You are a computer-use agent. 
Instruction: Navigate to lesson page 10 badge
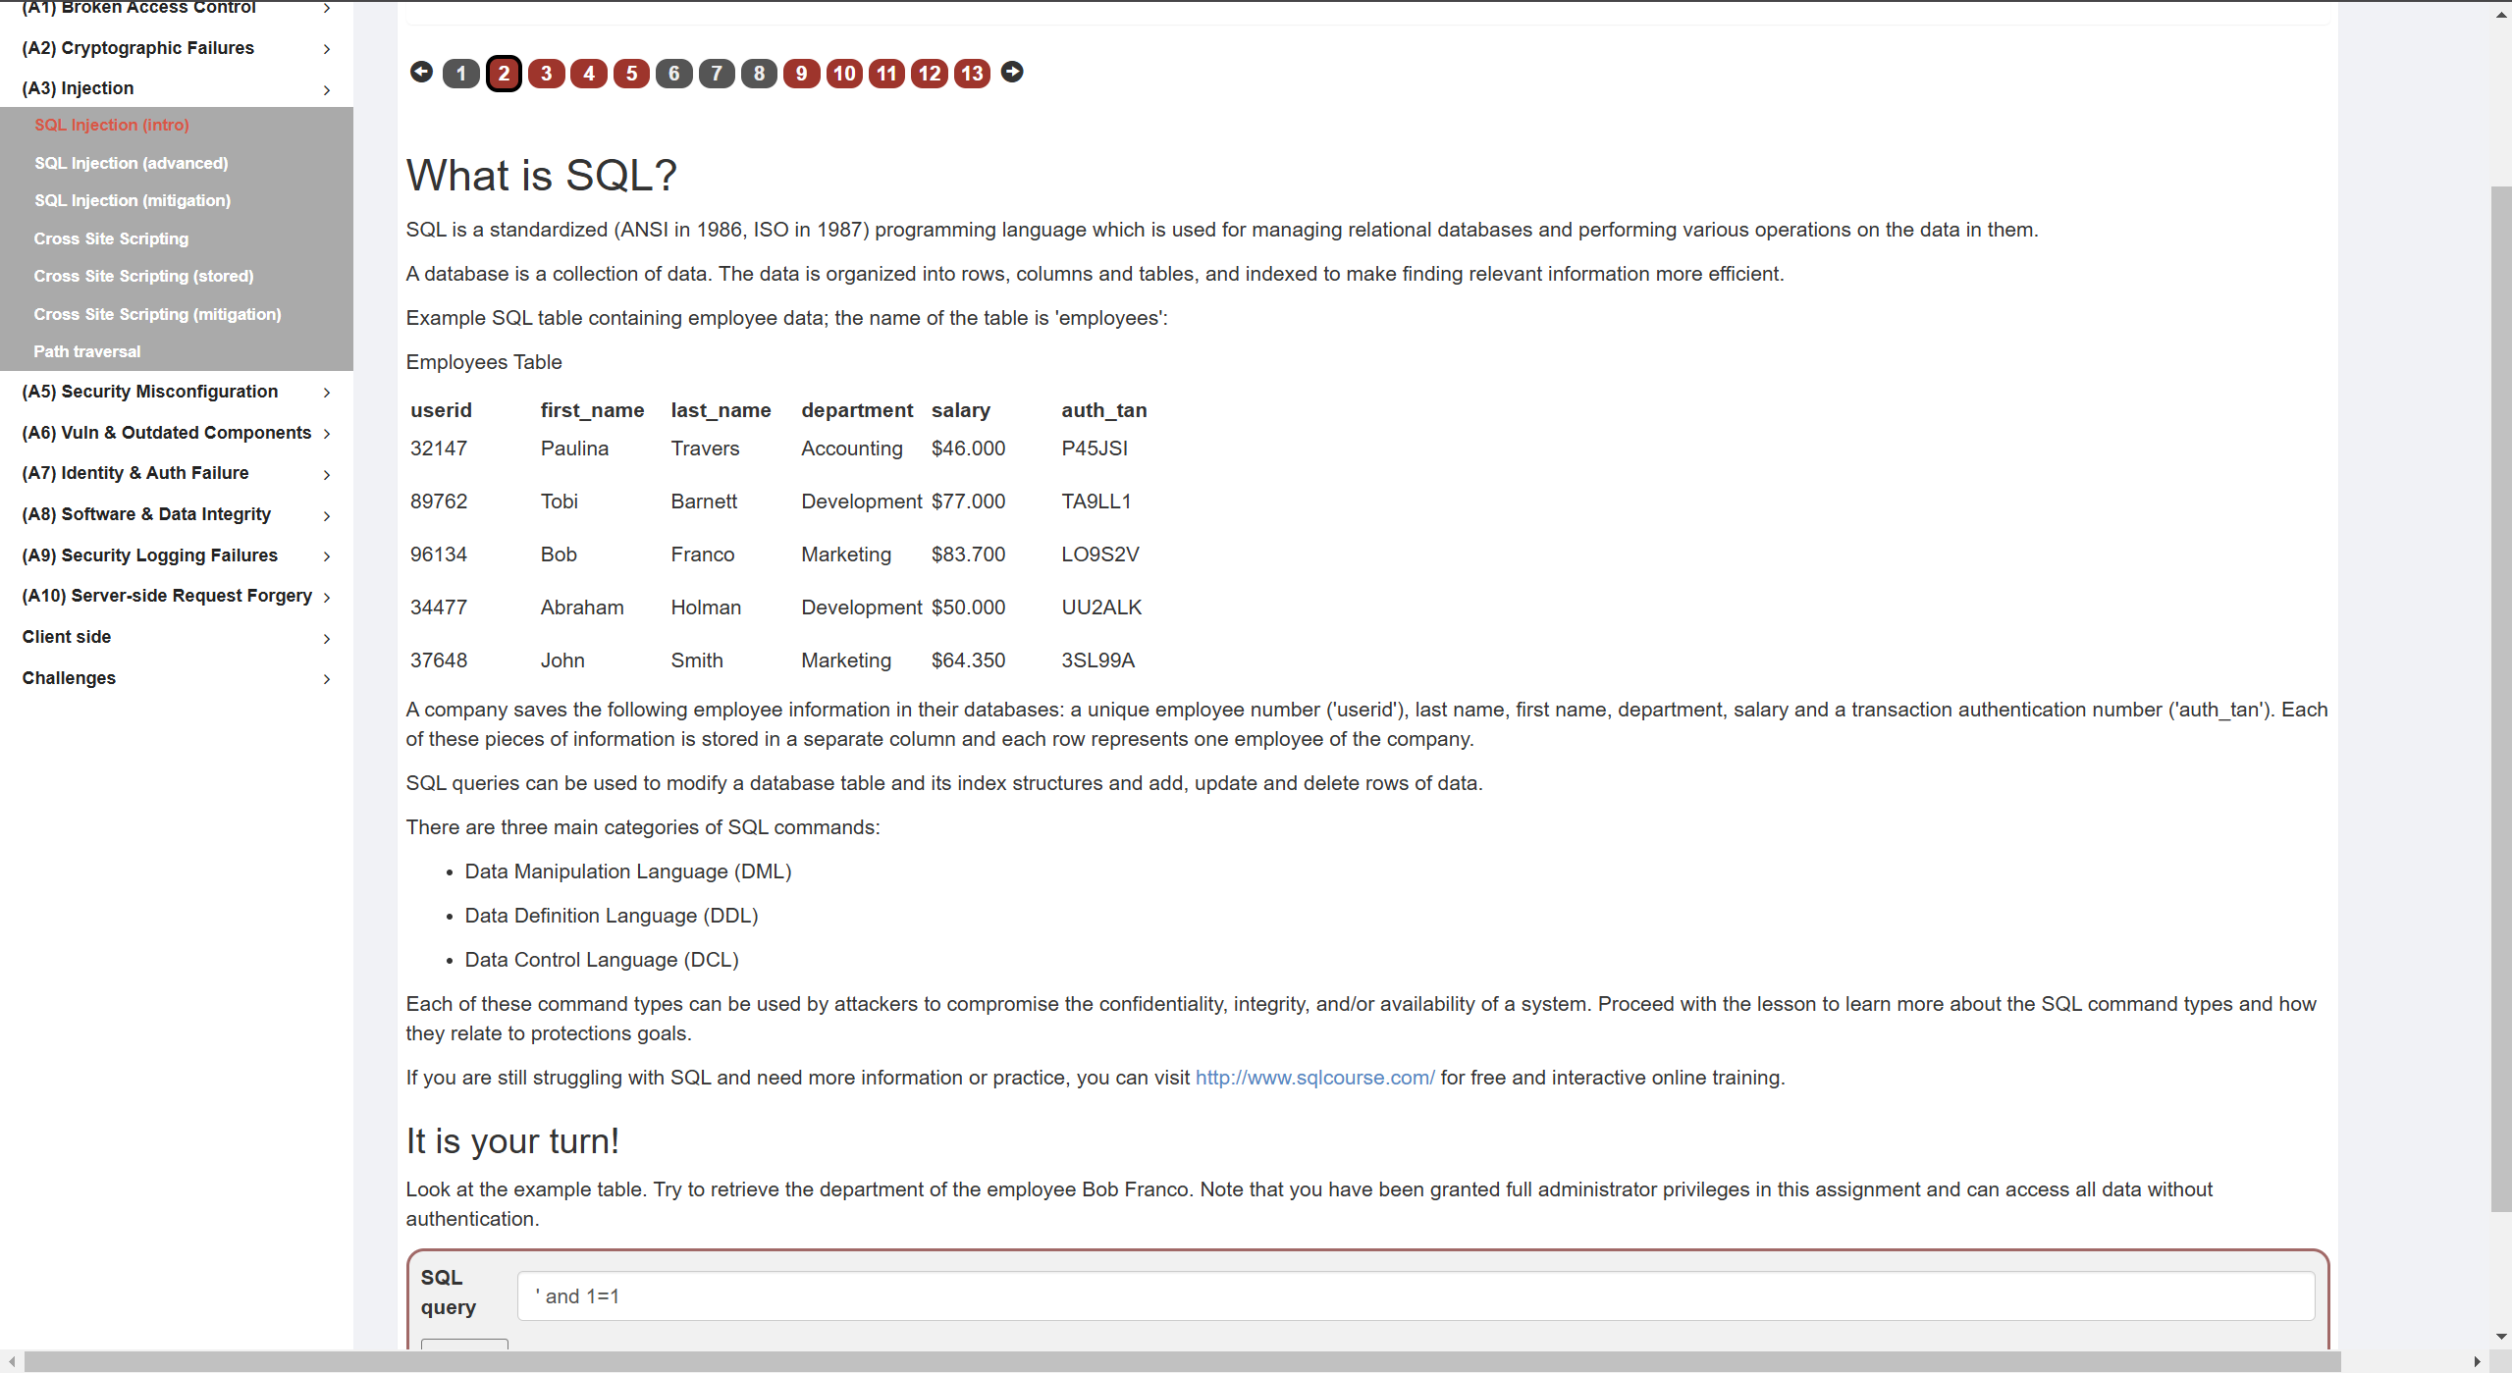pyautogui.click(x=844, y=74)
